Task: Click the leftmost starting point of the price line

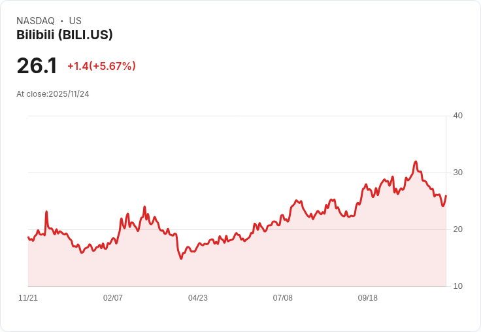Action: click(28, 237)
